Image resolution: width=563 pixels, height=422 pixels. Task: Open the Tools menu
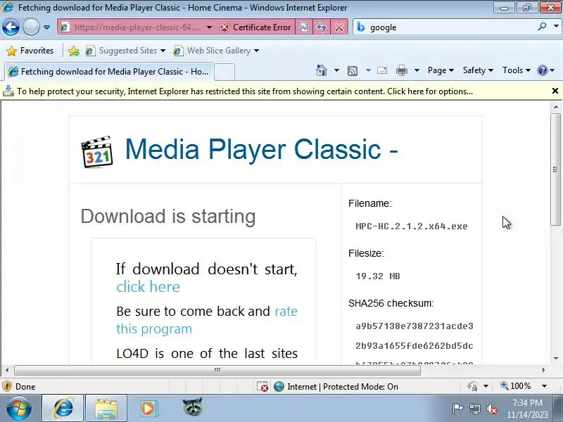tap(517, 70)
